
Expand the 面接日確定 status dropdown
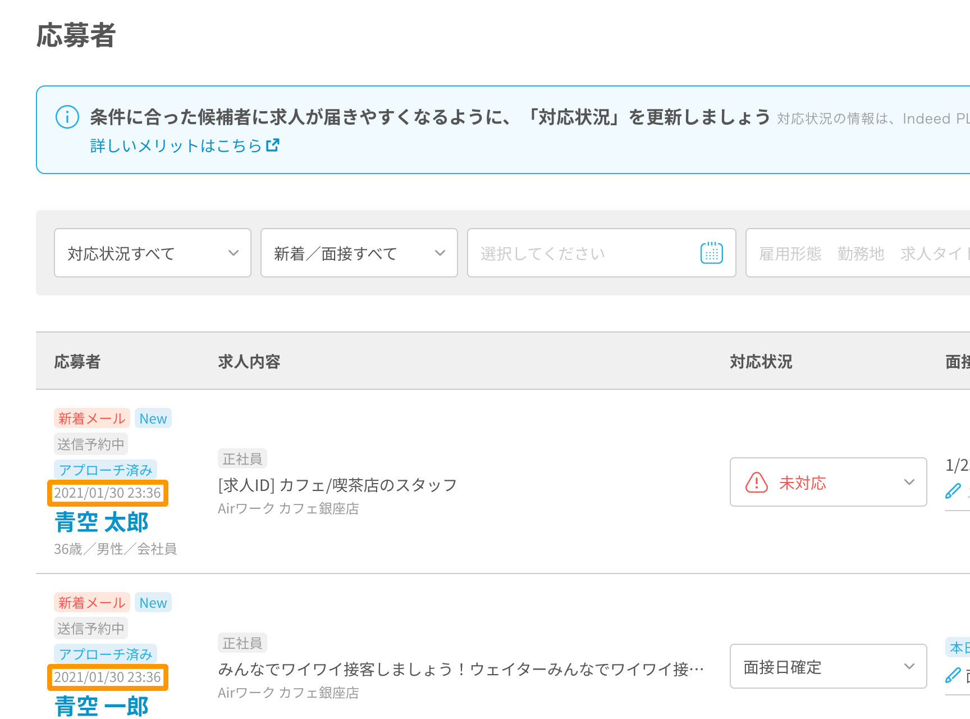[x=829, y=666]
